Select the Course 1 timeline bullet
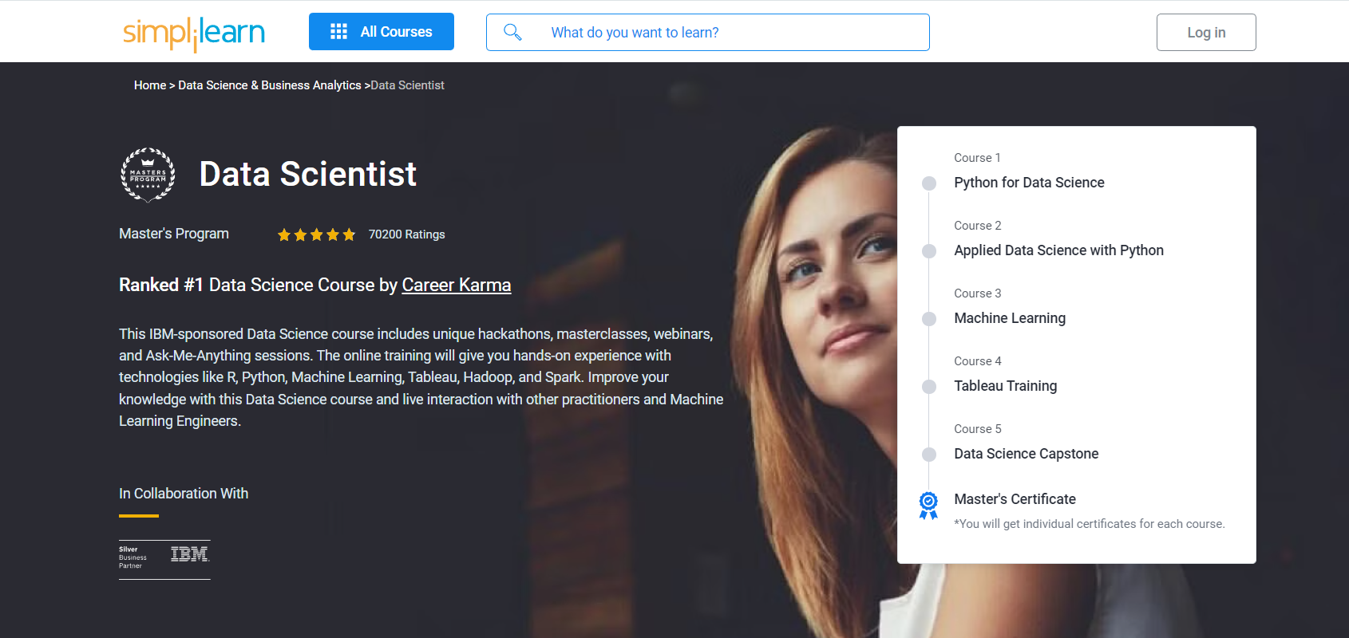Screen dimensions: 1349x638 coord(929,183)
